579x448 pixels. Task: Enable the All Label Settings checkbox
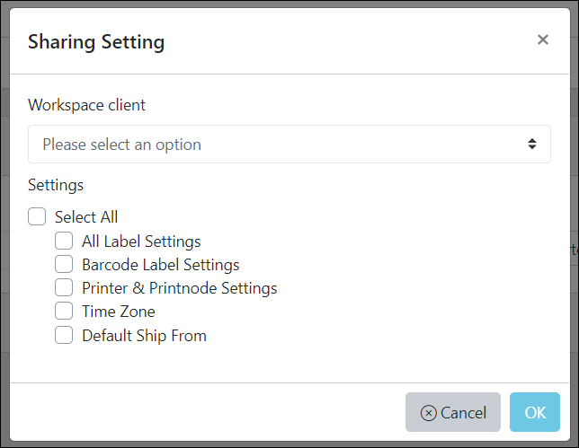(x=64, y=241)
